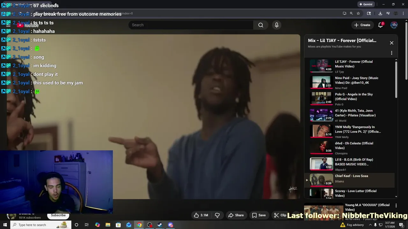Open Chrome media controls icon
This screenshot has width=408, height=229.
pyautogui.click(x=388, y=13)
